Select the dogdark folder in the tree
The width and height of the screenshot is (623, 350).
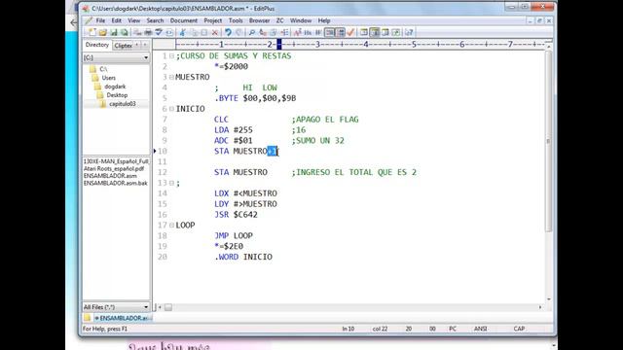pos(115,87)
